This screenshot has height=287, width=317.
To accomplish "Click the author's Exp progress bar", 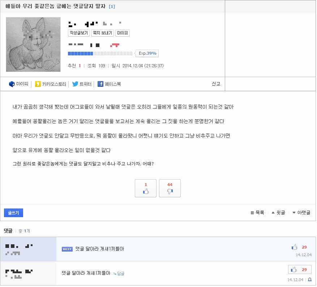I will pos(100,54).
